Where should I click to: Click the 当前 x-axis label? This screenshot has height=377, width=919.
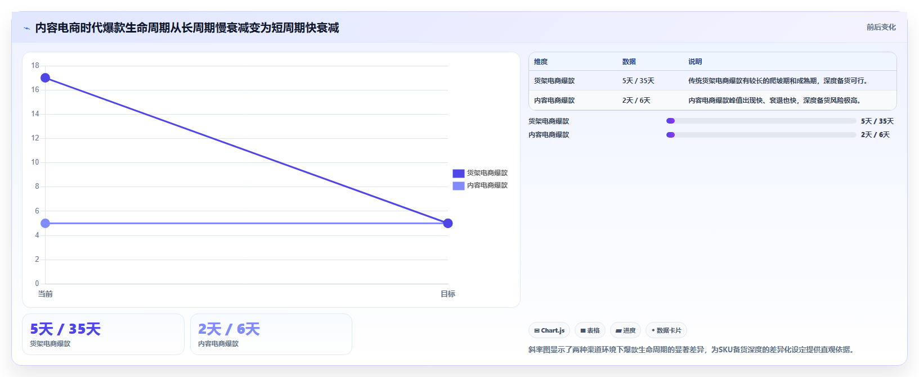(x=45, y=294)
